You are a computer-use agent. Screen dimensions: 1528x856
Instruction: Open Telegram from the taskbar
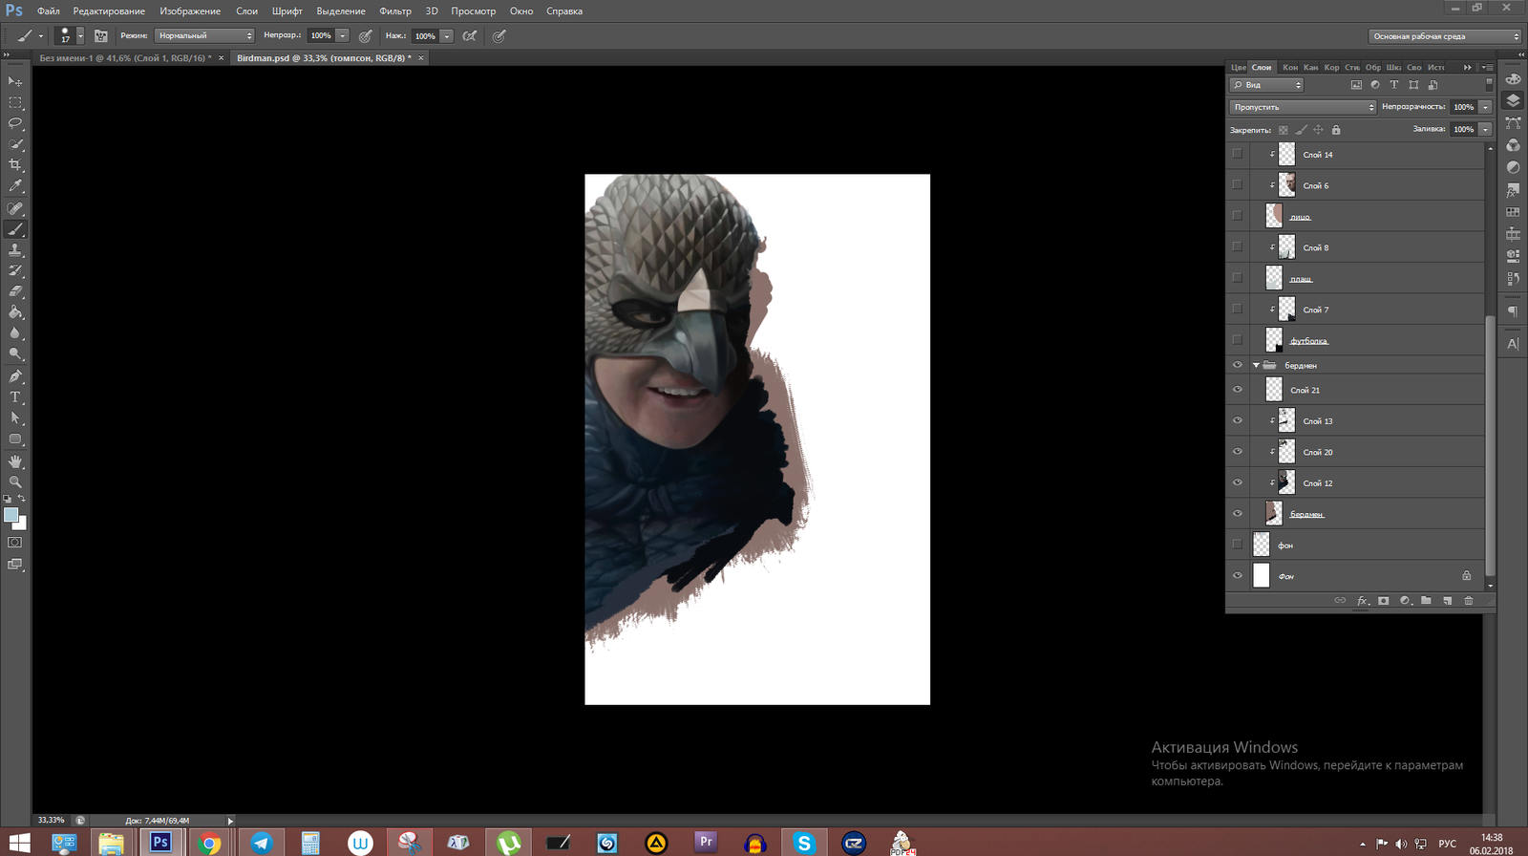[x=261, y=843]
